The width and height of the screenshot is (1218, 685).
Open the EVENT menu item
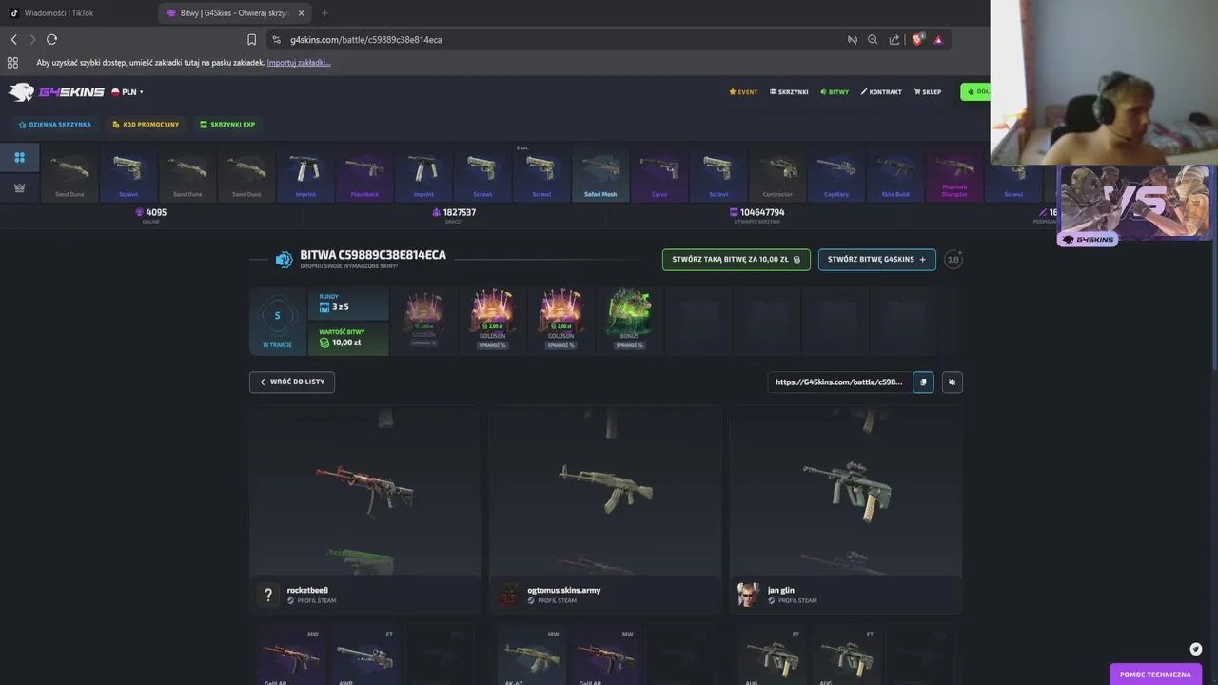[743, 92]
